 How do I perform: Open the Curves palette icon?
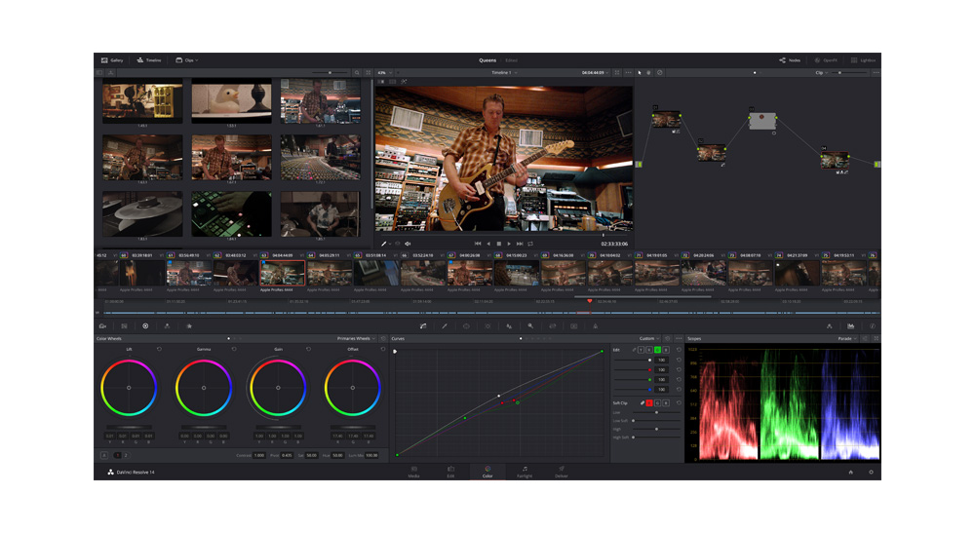point(423,325)
